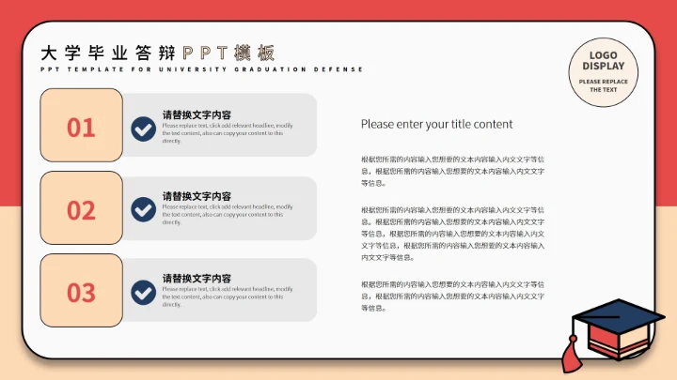Click the checkmark icon beside box 01
The width and height of the screenshot is (677, 380).
[143, 128]
